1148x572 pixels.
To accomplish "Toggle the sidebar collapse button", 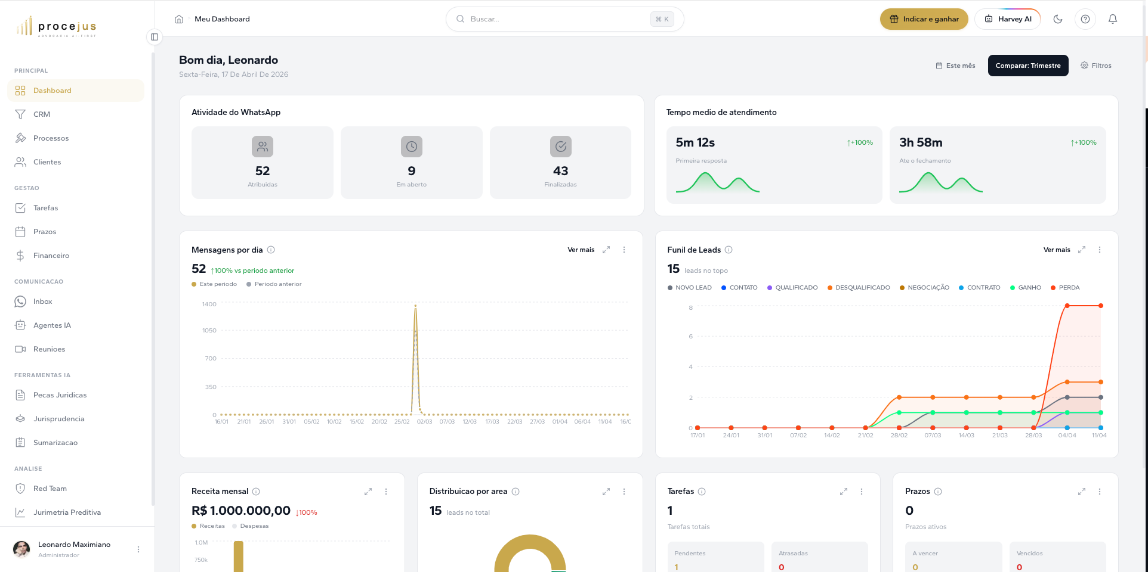I will pyautogui.click(x=155, y=37).
